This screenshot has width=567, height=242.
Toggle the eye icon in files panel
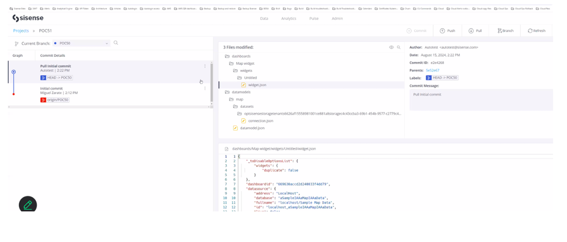pyautogui.click(x=391, y=47)
